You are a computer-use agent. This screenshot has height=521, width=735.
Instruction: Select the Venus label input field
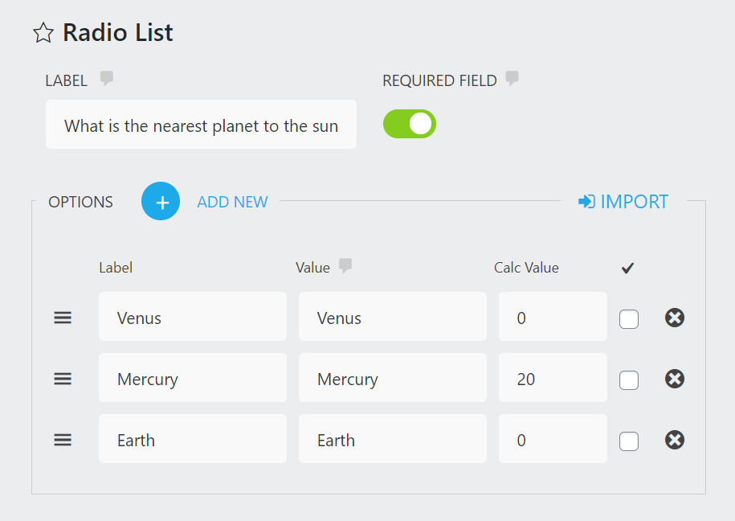pyautogui.click(x=192, y=318)
